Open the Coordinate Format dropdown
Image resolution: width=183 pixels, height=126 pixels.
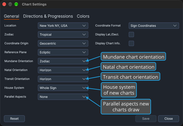[x=154, y=26]
